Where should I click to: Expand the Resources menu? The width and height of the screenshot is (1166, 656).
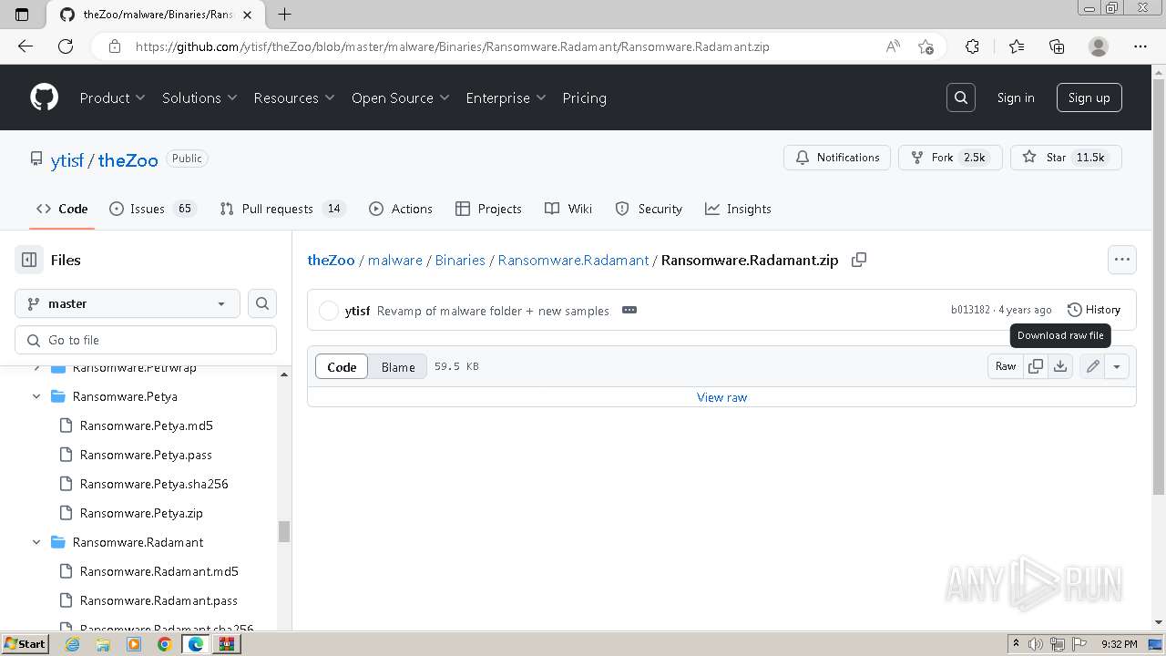click(294, 97)
